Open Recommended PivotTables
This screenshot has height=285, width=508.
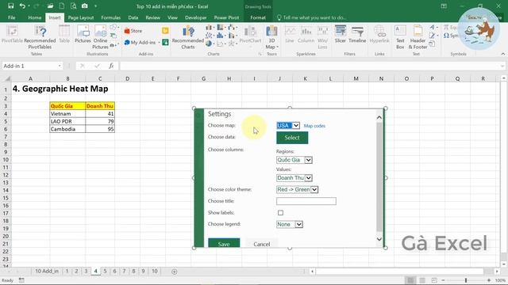coord(40,37)
